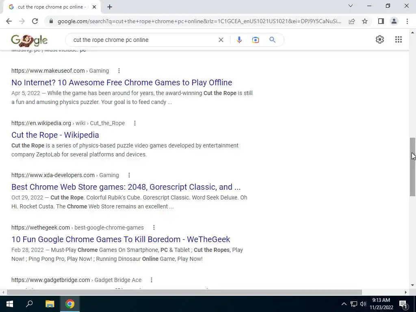Image resolution: width=416 pixels, height=312 pixels.
Task: Open the volume tray icon
Action: pyautogui.click(x=363, y=304)
